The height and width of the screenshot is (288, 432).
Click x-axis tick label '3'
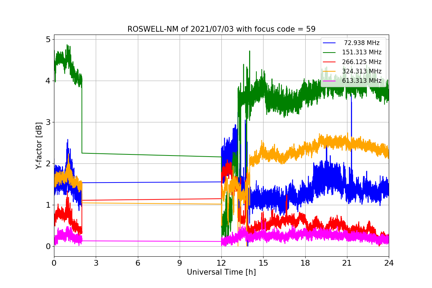pyautogui.click(x=96, y=263)
